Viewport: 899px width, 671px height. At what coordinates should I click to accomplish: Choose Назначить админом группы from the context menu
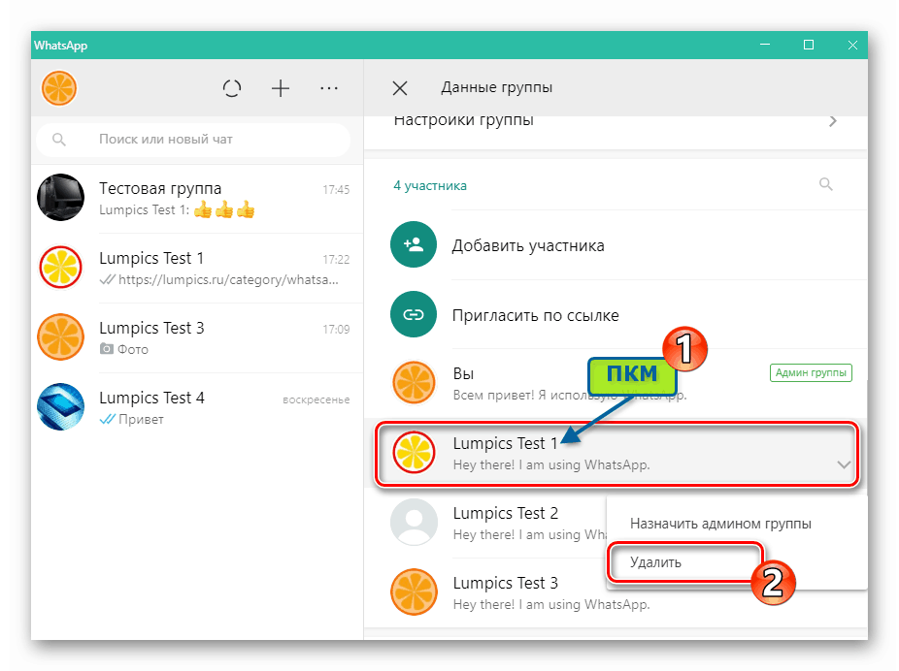point(720,524)
